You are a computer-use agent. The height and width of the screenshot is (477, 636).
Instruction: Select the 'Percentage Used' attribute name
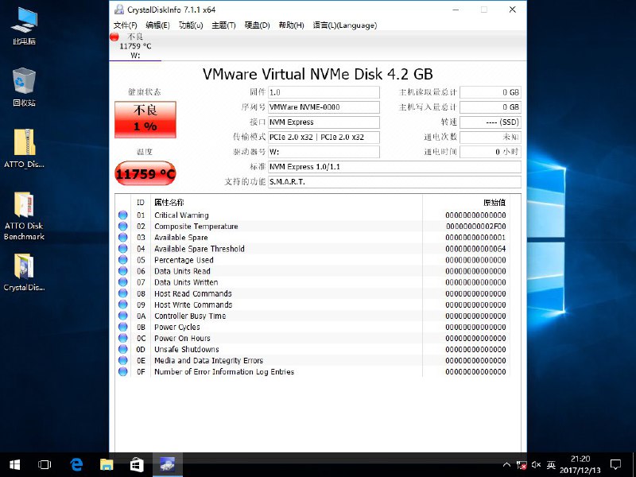(x=184, y=260)
